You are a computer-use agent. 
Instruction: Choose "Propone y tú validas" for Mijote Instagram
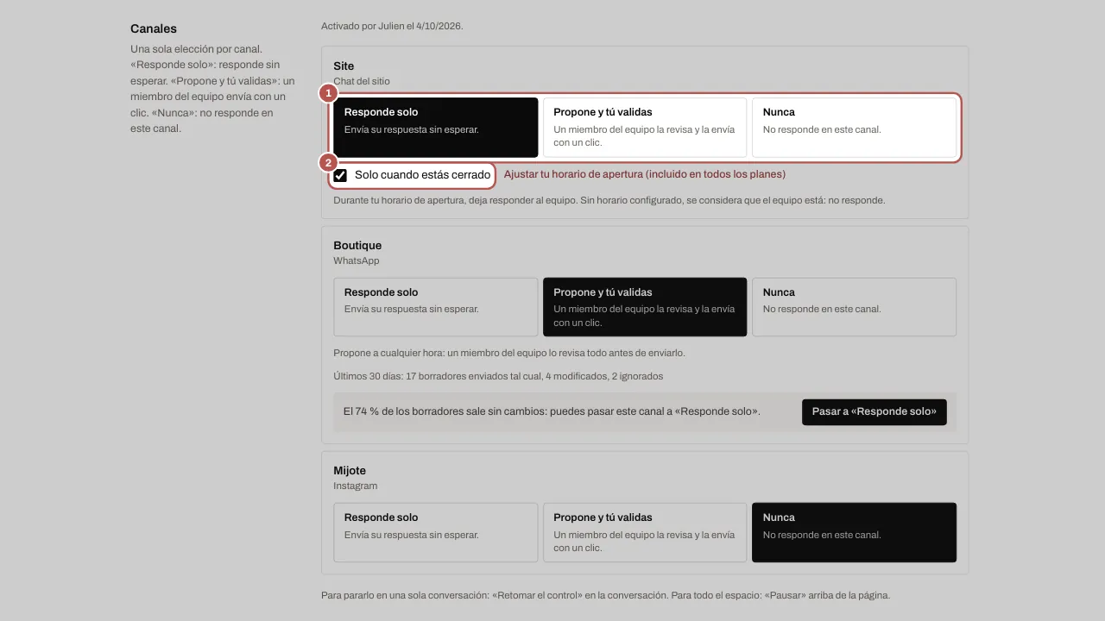pyautogui.click(x=645, y=532)
